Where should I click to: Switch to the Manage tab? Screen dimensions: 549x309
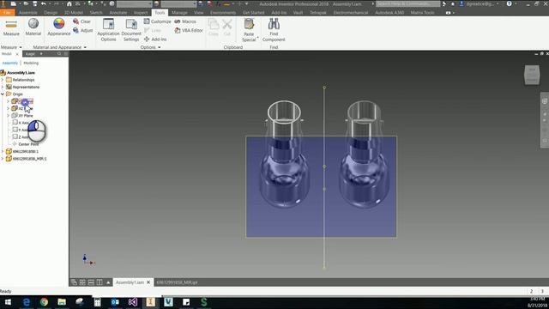[179, 13]
